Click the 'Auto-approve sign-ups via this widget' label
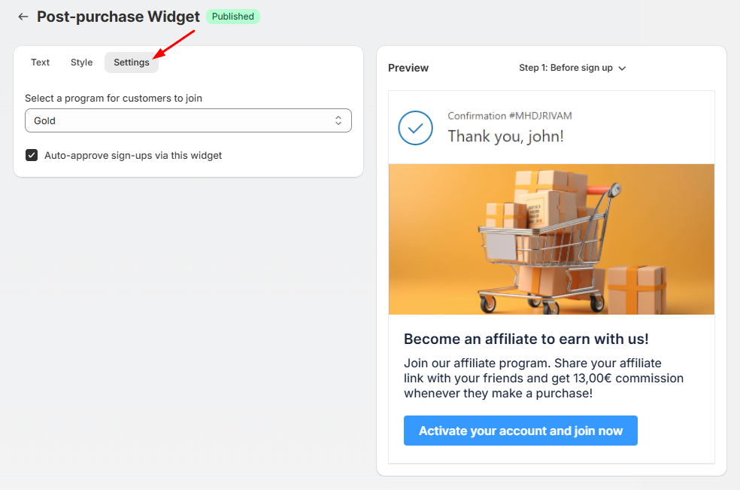 [133, 156]
